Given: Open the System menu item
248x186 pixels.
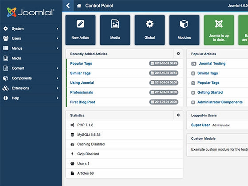Looking at the screenshot, I should coord(31,29).
